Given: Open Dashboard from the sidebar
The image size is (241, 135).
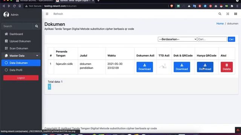Looking at the screenshot, I should click(x=21, y=34).
